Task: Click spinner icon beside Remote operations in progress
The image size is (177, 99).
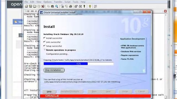Action: [x=45, y=50]
